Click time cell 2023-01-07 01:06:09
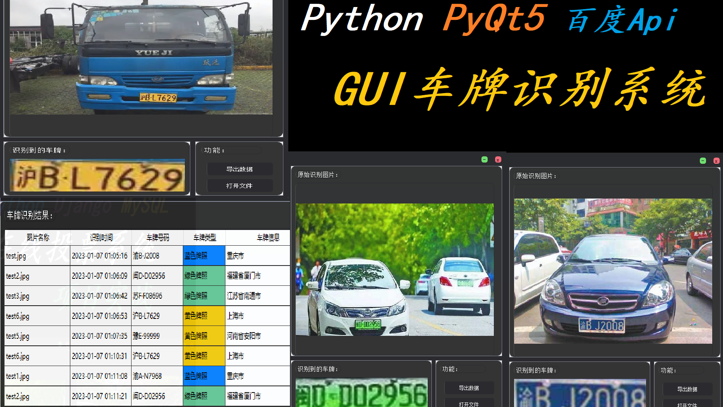This screenshot has width=723, height=407. click(101, 275)
